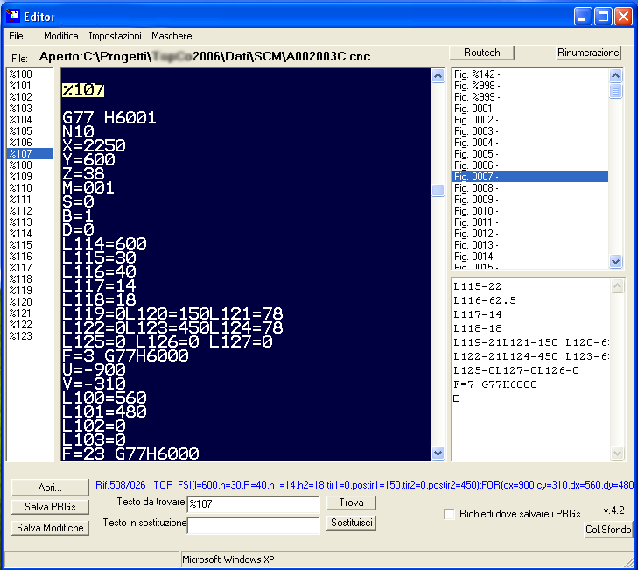Select highlighted program %107 in left list
The height and width of the screenshot is (570, 638).
pyautogui.click(x=30, y=154)
